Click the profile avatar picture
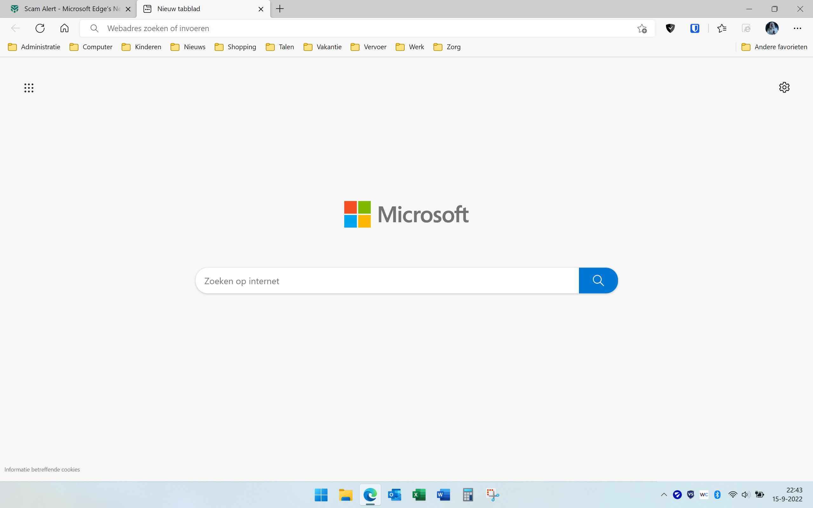Viewport: 813px width, 508px height. (x=772, y=29)
